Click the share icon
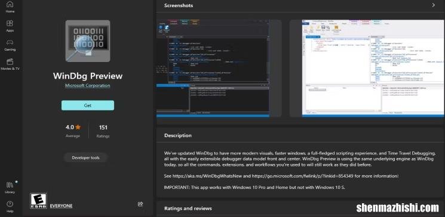 (x=140, y=204)
